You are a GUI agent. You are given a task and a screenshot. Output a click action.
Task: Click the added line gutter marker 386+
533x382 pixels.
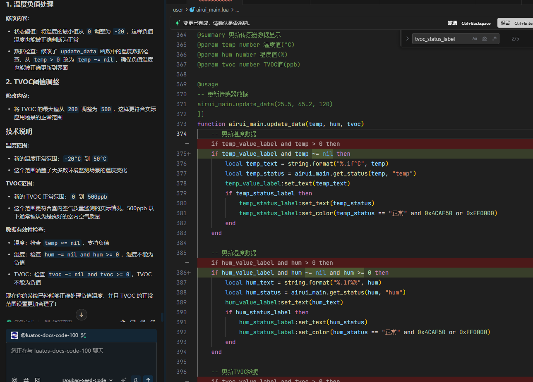184,273
